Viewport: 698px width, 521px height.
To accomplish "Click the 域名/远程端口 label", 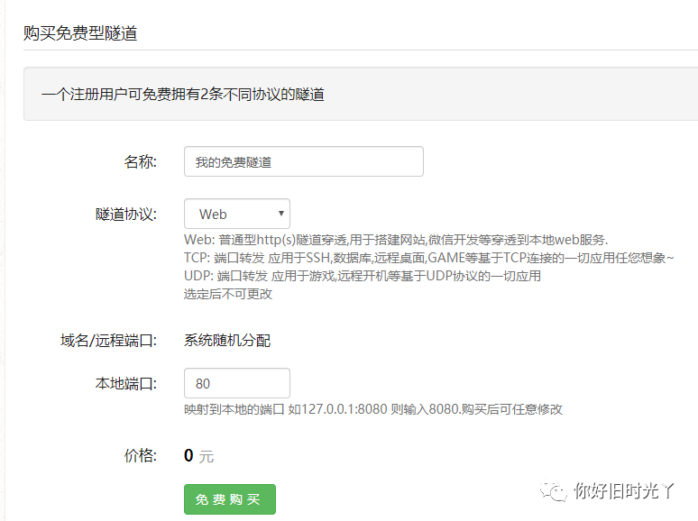I will pyautogui.click(x=108, y=341).
